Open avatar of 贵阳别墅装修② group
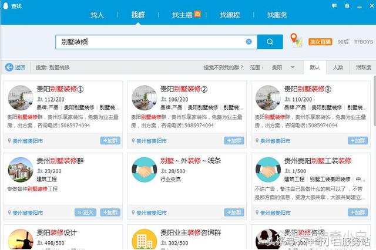The width and height of the screenshot is (376, 250). (x=145, y=98)
